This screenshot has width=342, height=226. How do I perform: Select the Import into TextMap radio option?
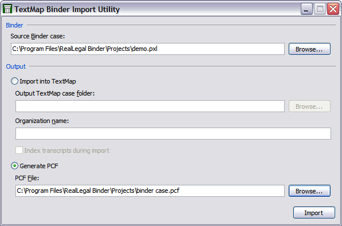(15, 81)
